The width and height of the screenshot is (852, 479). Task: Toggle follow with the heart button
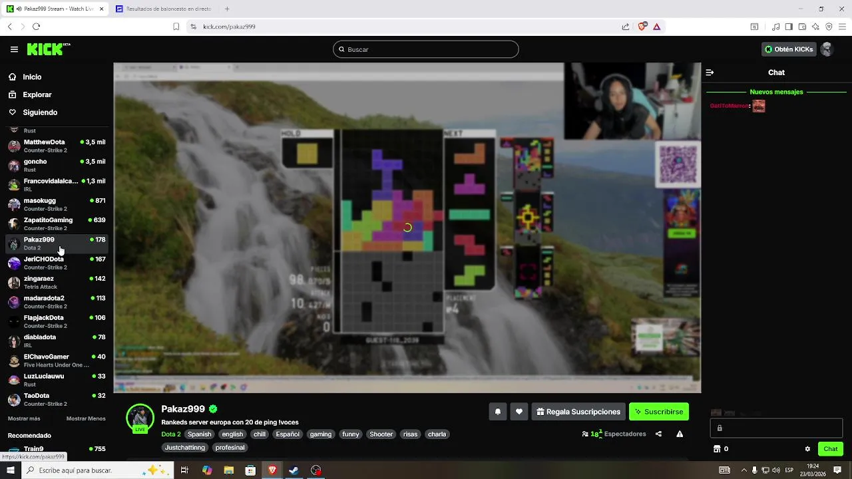pos(519,412)
